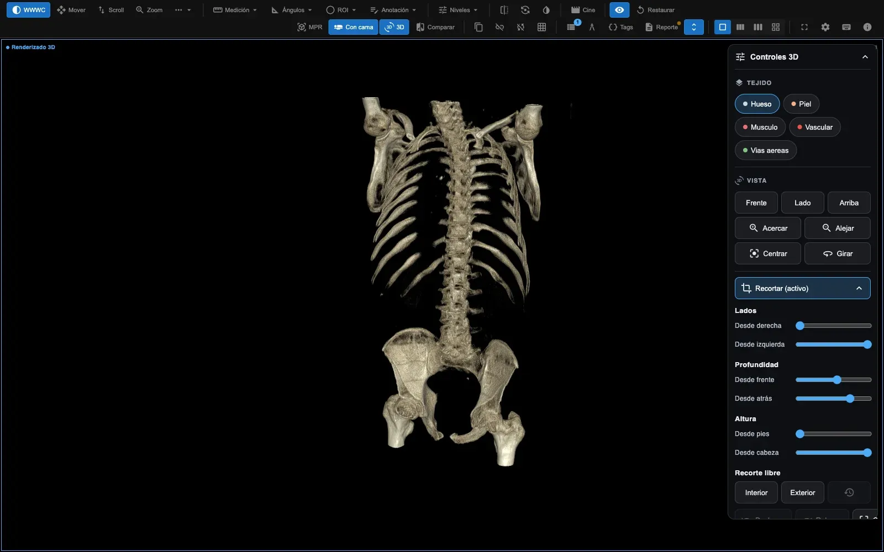This screenshot has width=884, height=552.
Task: Click Alejar zoom out button
Action: [838, 228]
